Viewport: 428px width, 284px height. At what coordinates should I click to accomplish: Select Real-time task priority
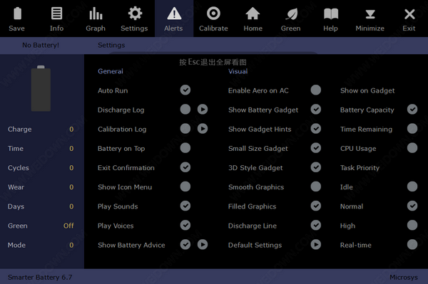pyautogui.click(x=412, y=245)
